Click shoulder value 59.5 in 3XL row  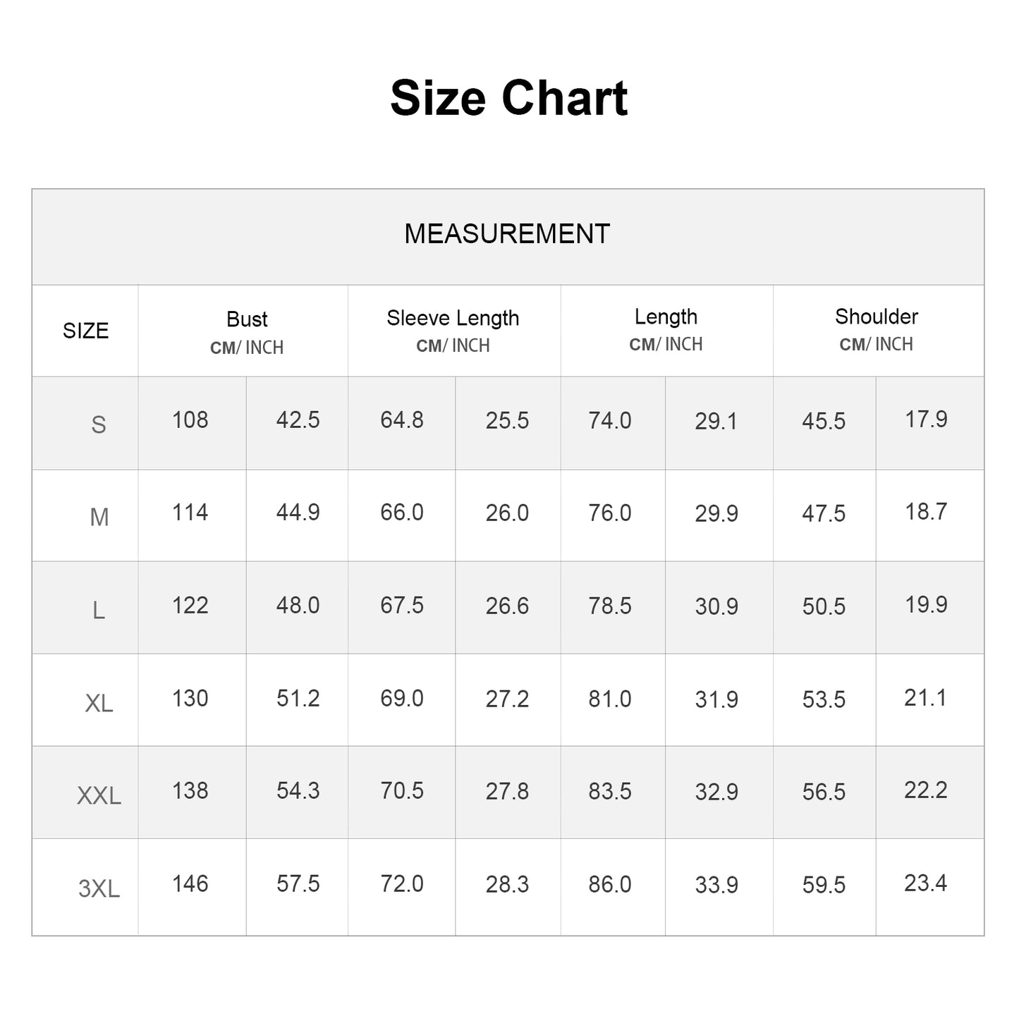pos(824,884)
